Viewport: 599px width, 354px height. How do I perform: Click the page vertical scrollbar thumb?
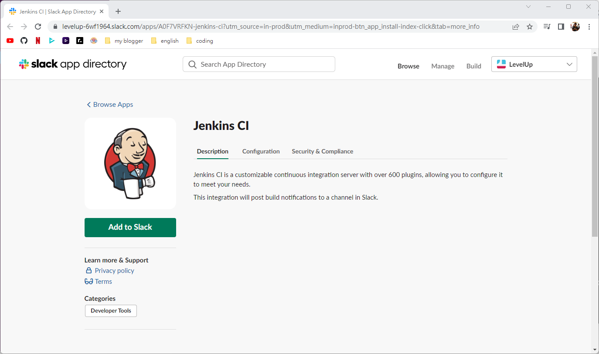pos(595,146)
